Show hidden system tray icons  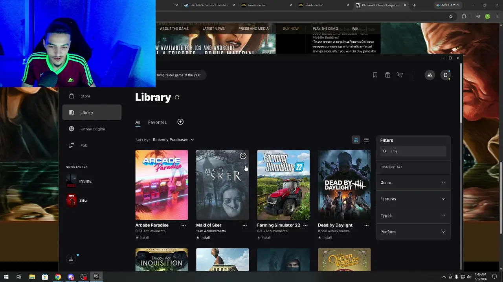(x=444, y=277)
